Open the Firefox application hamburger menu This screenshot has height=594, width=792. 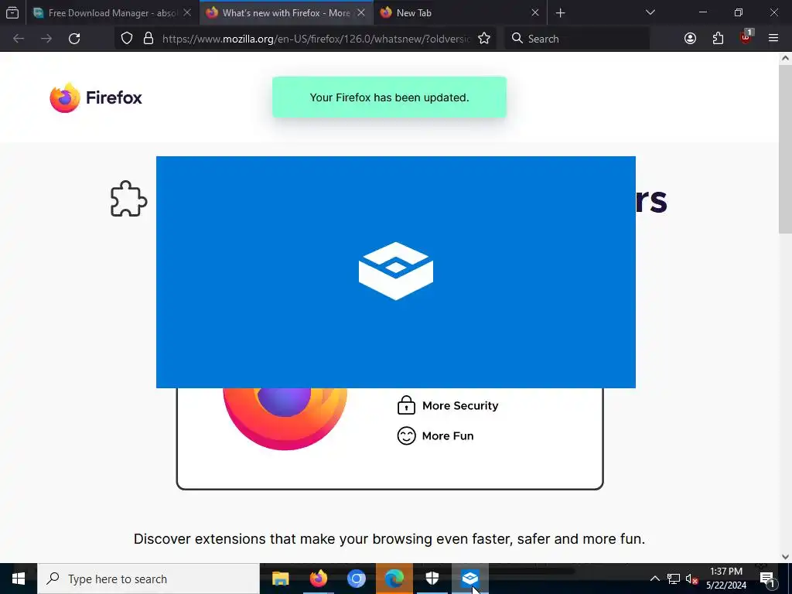point(773,39)
